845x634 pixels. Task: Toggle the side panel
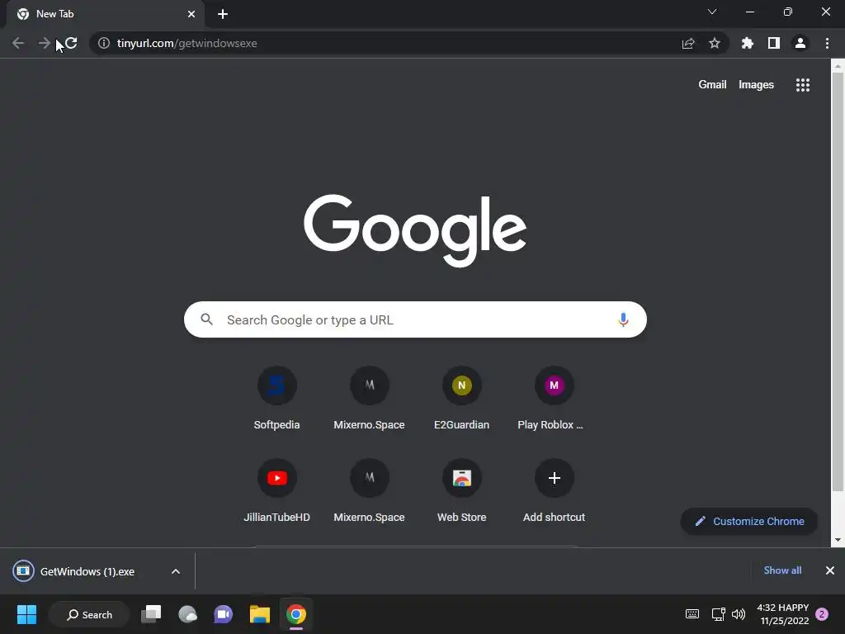774,43
